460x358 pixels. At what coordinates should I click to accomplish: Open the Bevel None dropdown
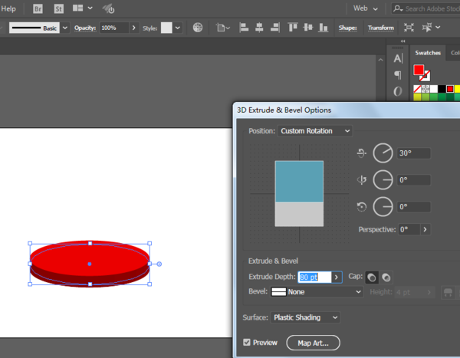[x=317, y=292]
